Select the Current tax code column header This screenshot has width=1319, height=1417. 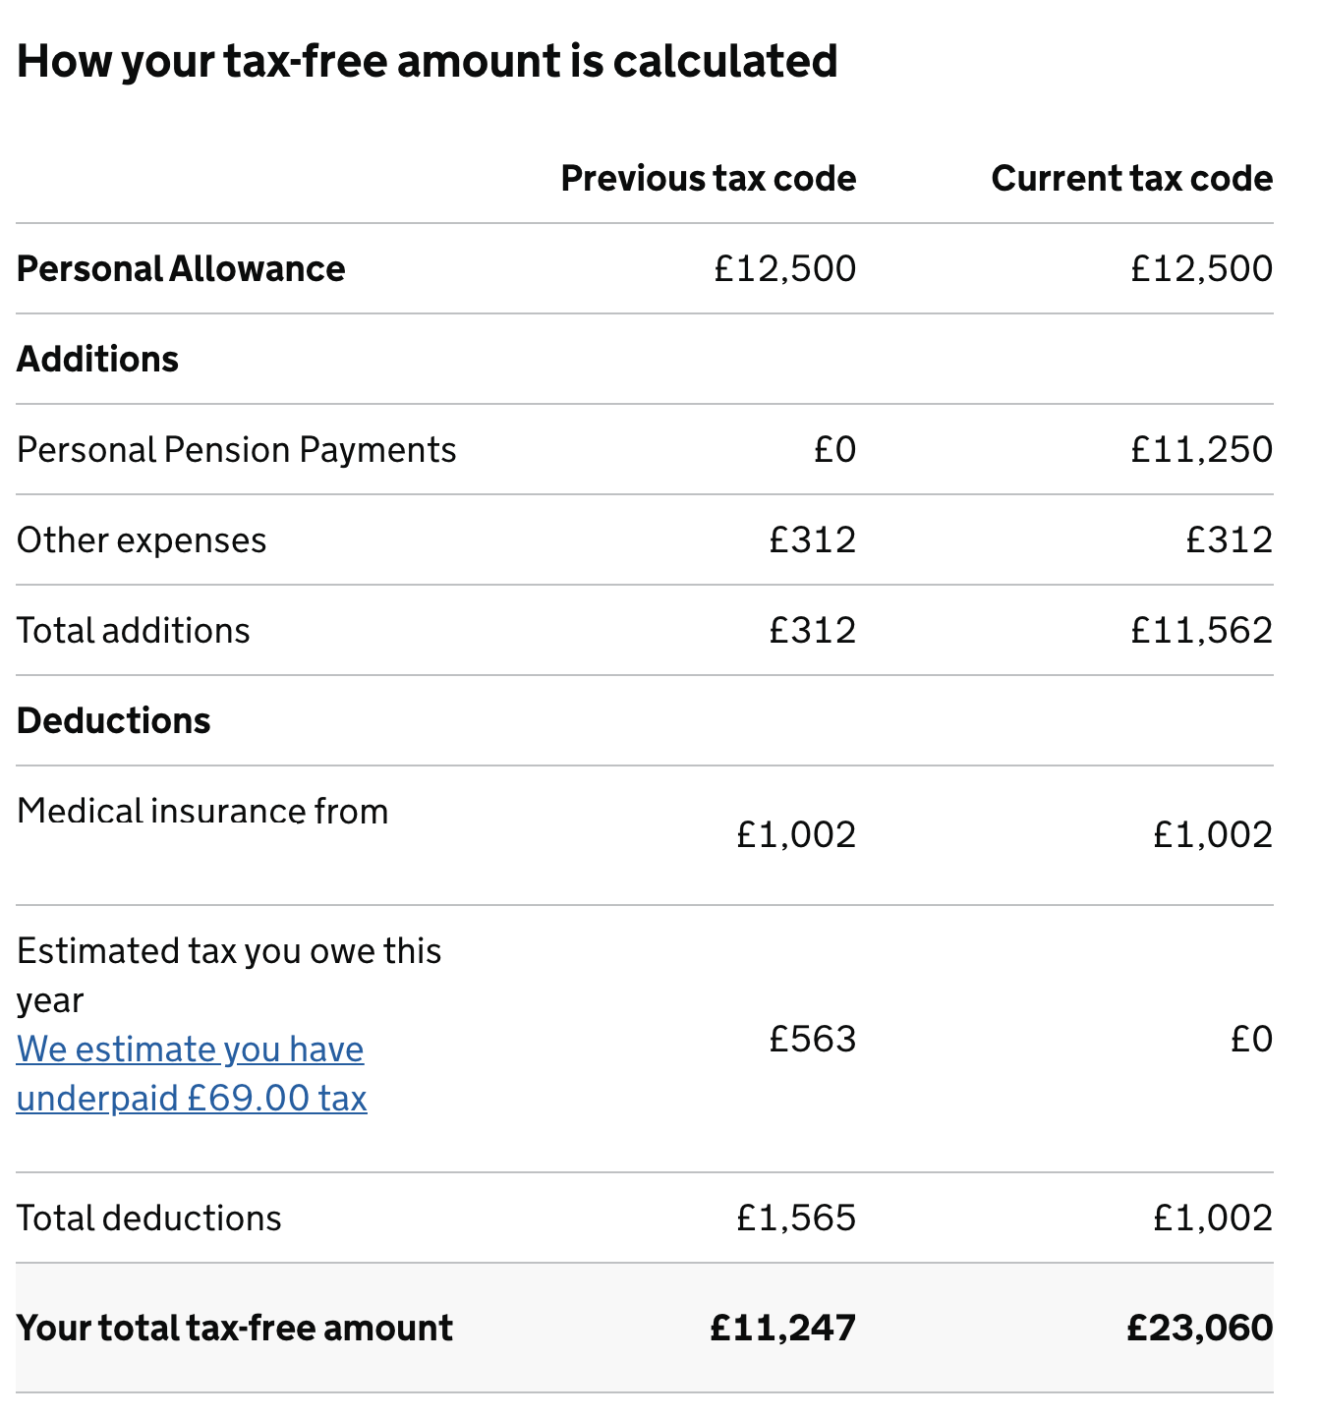(1131, 179)
